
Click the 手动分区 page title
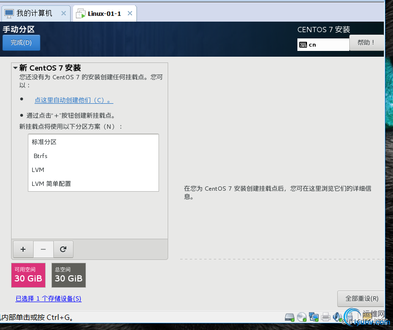click(x=19, y=29)
